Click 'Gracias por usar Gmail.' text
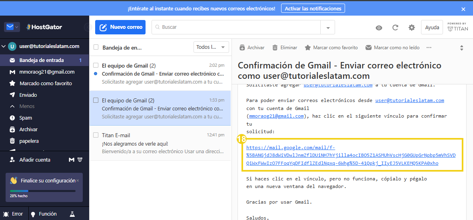The image size is (473, 220). (279, 202)
